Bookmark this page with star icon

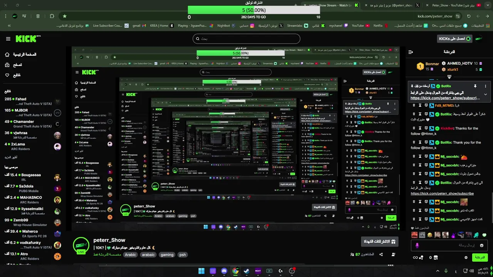click(x=64, y=16)
